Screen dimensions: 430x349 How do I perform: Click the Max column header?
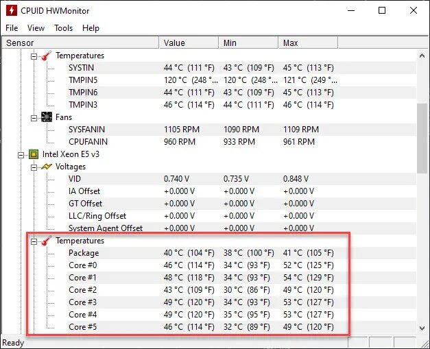coord(308,43)
